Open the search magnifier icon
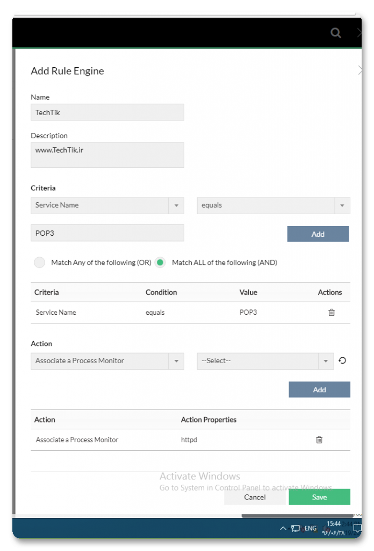The height and width of the screenshot is (551, 374). pyautogui.click(x=335, y=33)
